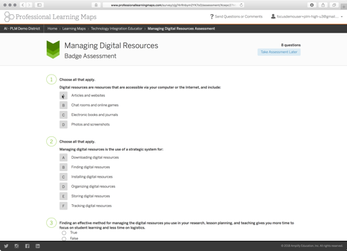This screenshot has height=251, width=347.
Task: Expand the user account dropdown arrow
Action: pos(342,17)
